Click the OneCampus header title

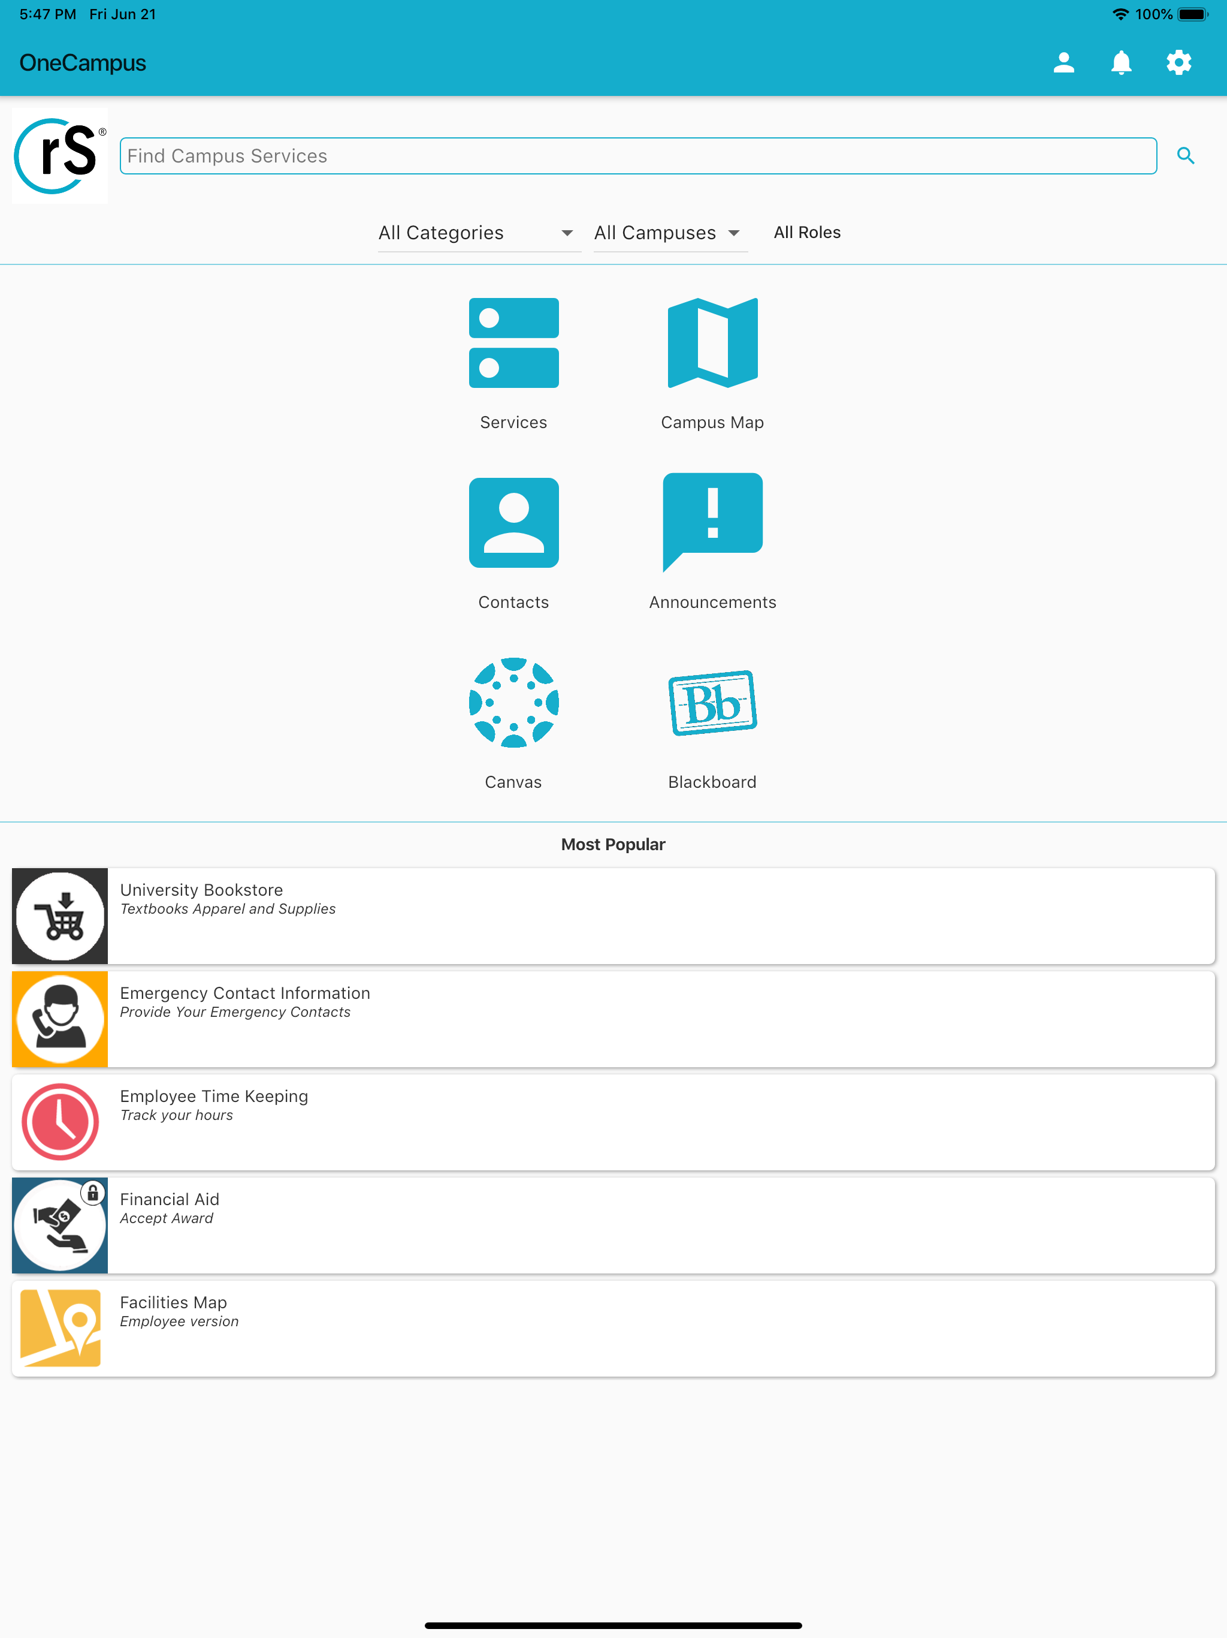tap(83, 63)
